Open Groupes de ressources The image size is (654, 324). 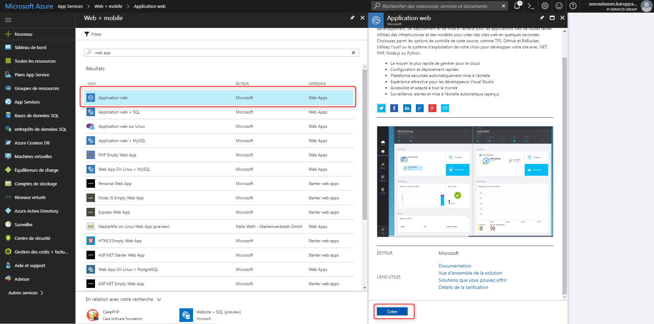(x=38, y=88)
